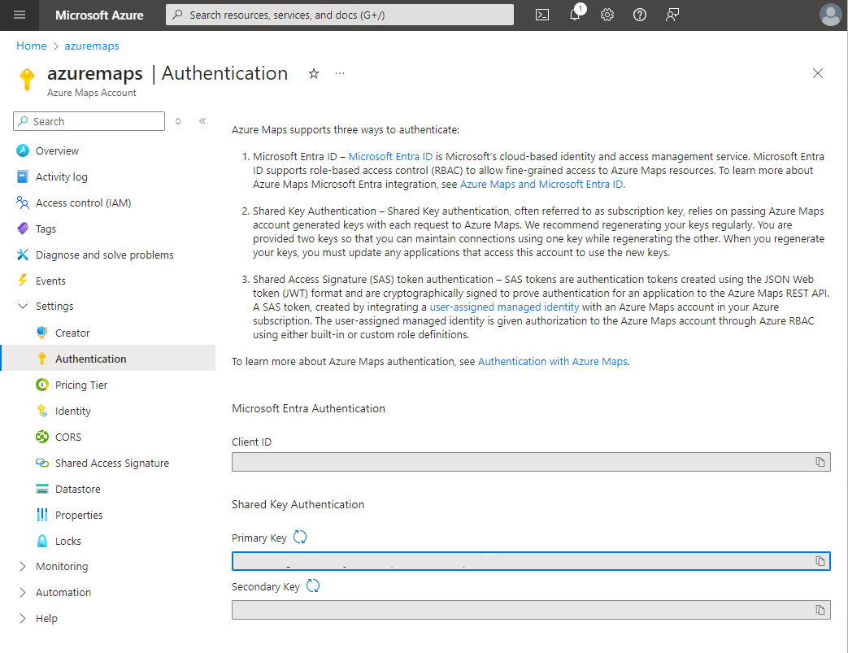The image size is (848, 653).
Task: Click the help question mark icon
Action: (x=640, y=15)
